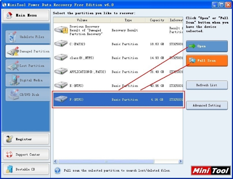
Task: Open the CD/DVD Disk module
Action: pyautogui.click(x=28, y=95)
